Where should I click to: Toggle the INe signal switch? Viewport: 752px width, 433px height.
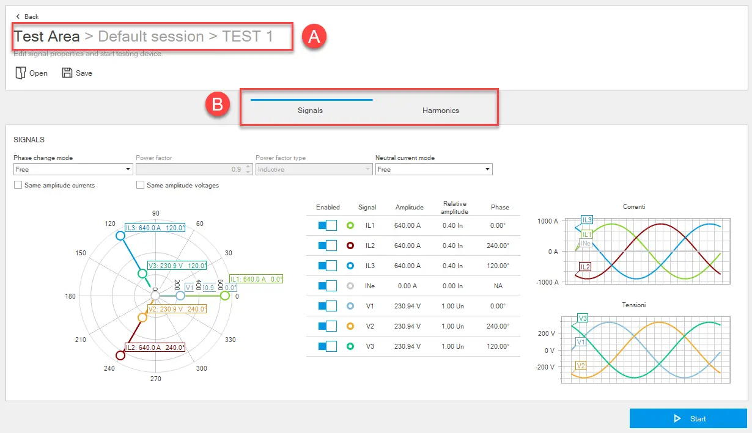pos(328,286)
